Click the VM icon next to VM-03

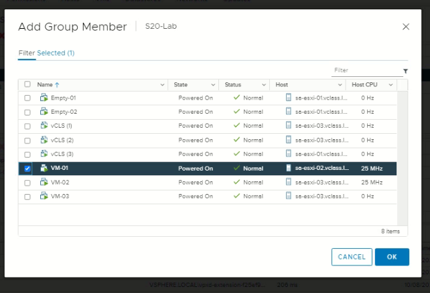[44, 196]
